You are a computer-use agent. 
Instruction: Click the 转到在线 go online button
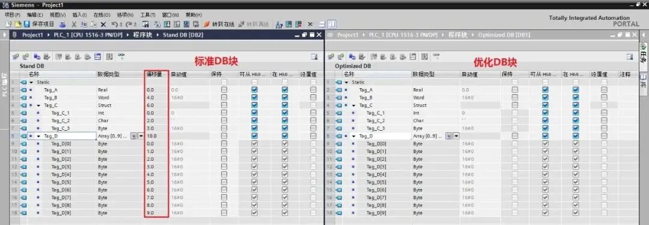219,24
